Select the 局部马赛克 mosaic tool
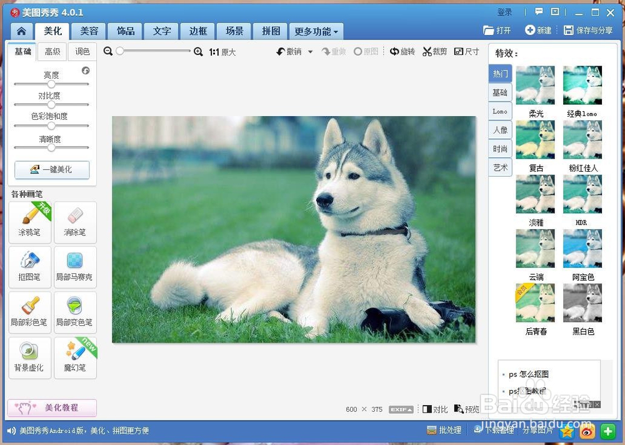 pos(75,267)
